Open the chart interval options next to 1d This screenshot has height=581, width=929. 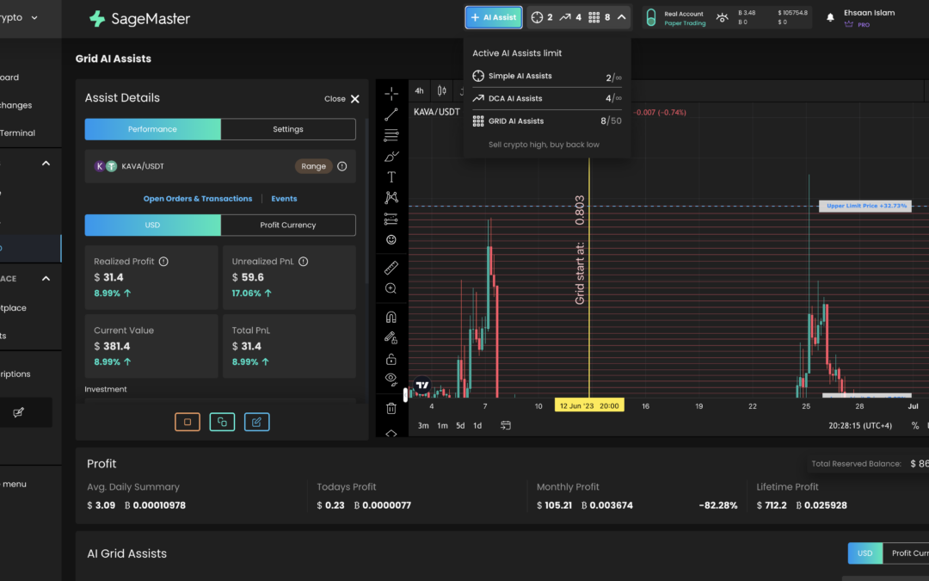coord(506,424)
